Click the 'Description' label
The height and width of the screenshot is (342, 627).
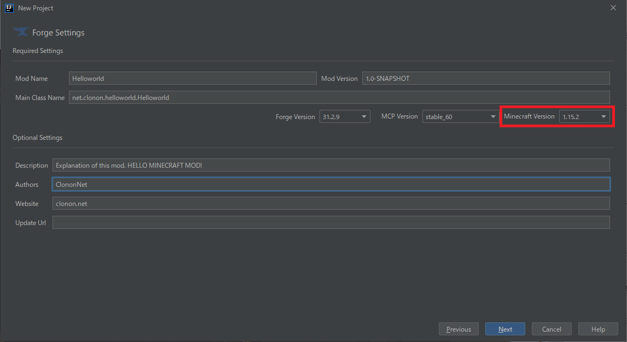[x=32, y=166]
